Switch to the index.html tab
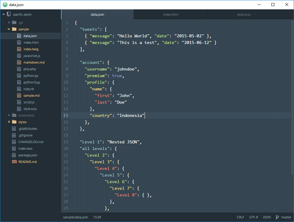The image size is (294, 222). tap(171, 14)
